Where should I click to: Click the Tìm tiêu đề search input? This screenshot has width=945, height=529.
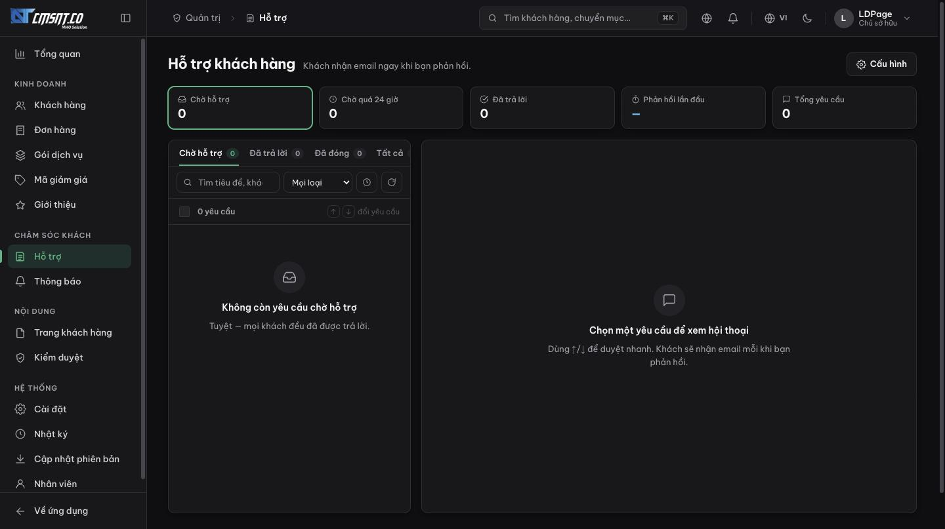coord(228,182)
